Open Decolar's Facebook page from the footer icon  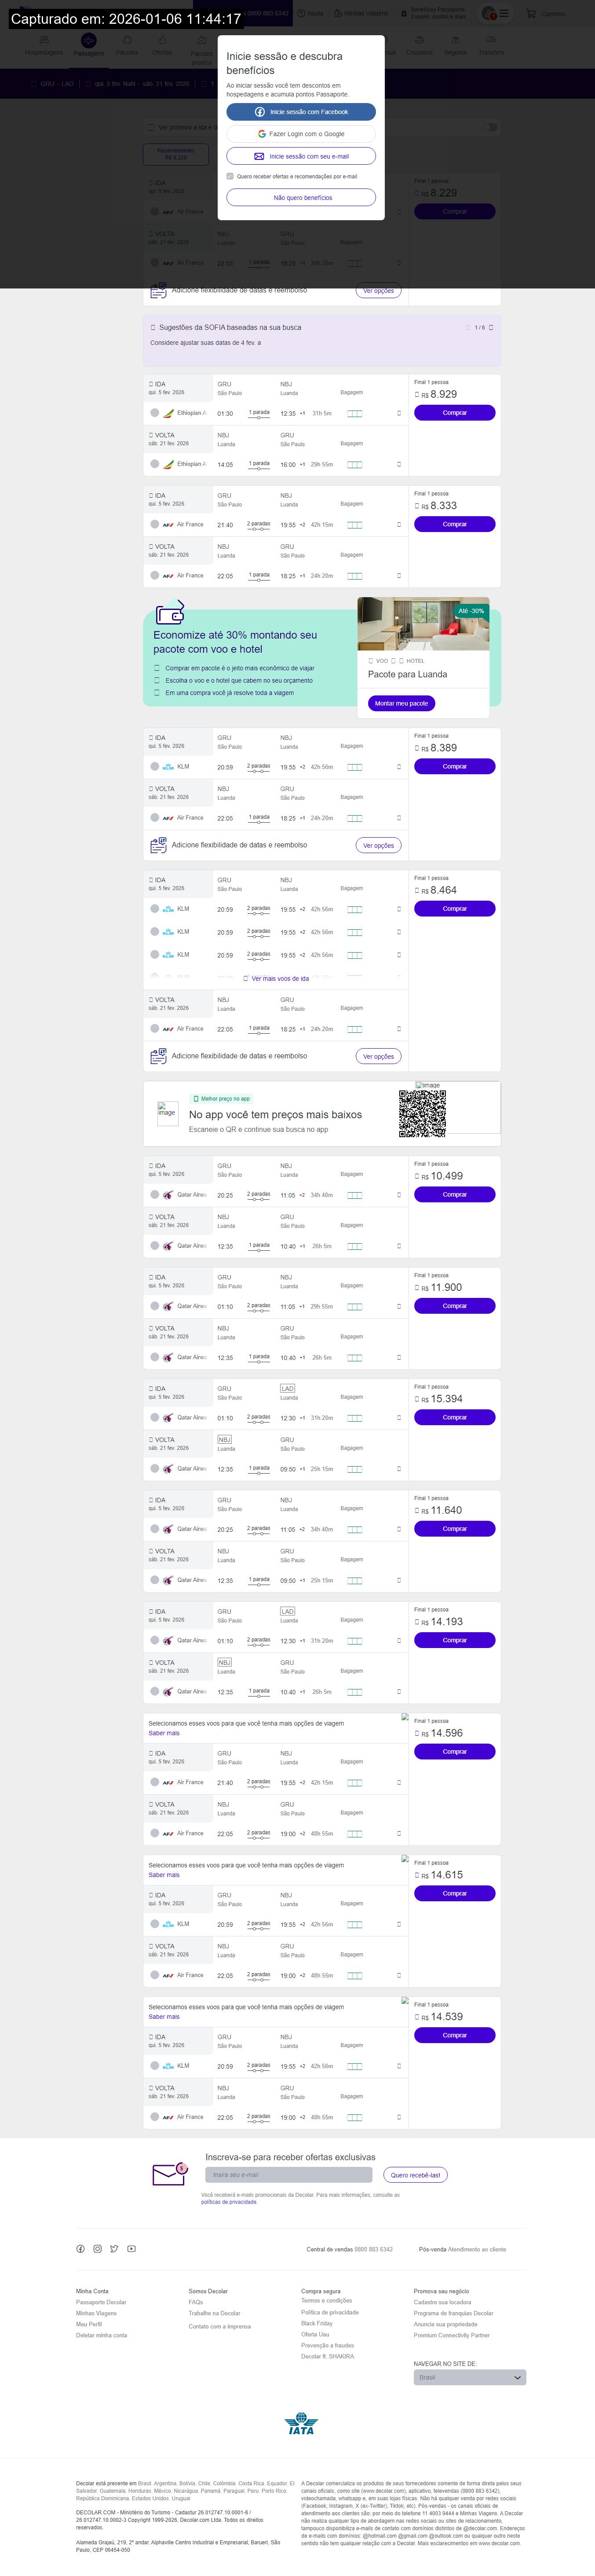coord(81,2249)
